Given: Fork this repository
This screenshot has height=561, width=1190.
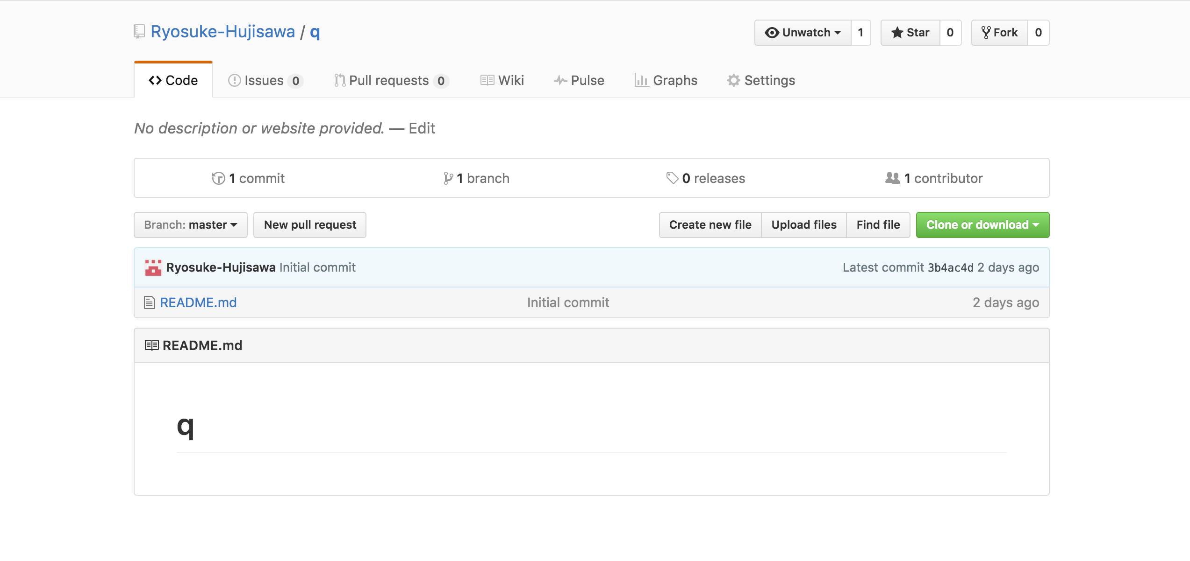Looking at the screenshot, I should point(1000,33).
